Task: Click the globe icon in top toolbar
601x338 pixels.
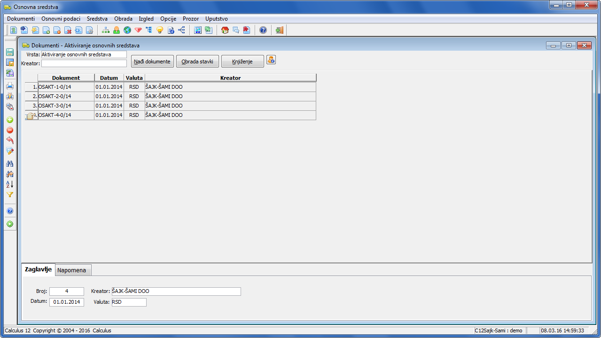Action: (127, 30)
